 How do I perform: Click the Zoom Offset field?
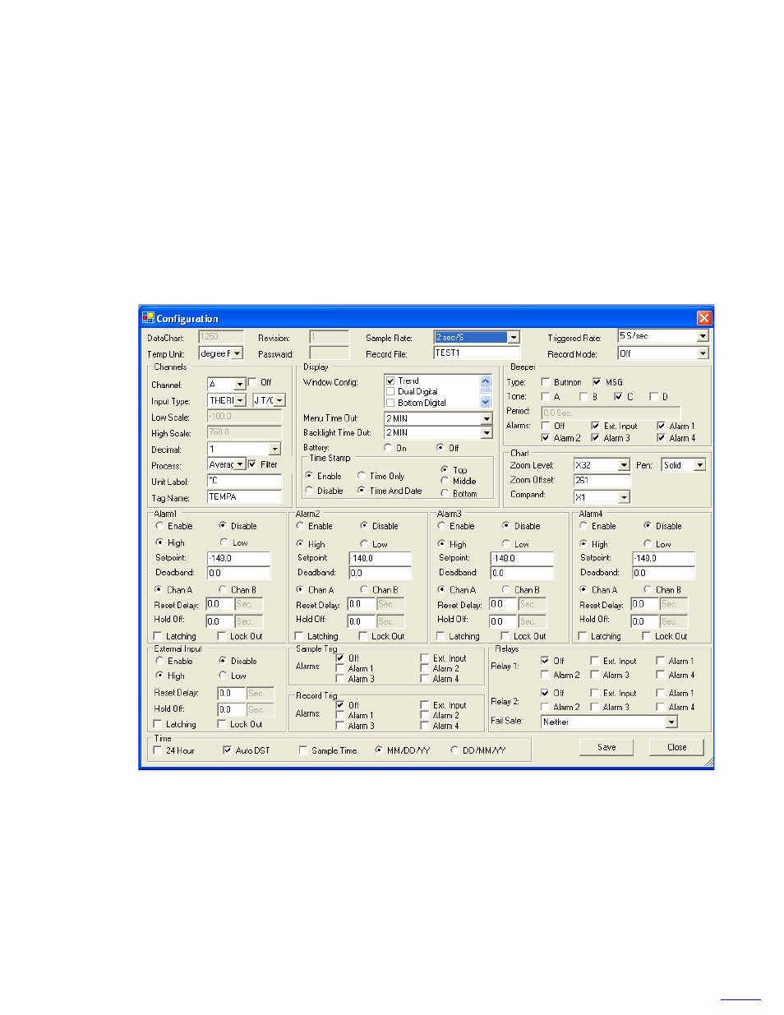click(602, 481)
